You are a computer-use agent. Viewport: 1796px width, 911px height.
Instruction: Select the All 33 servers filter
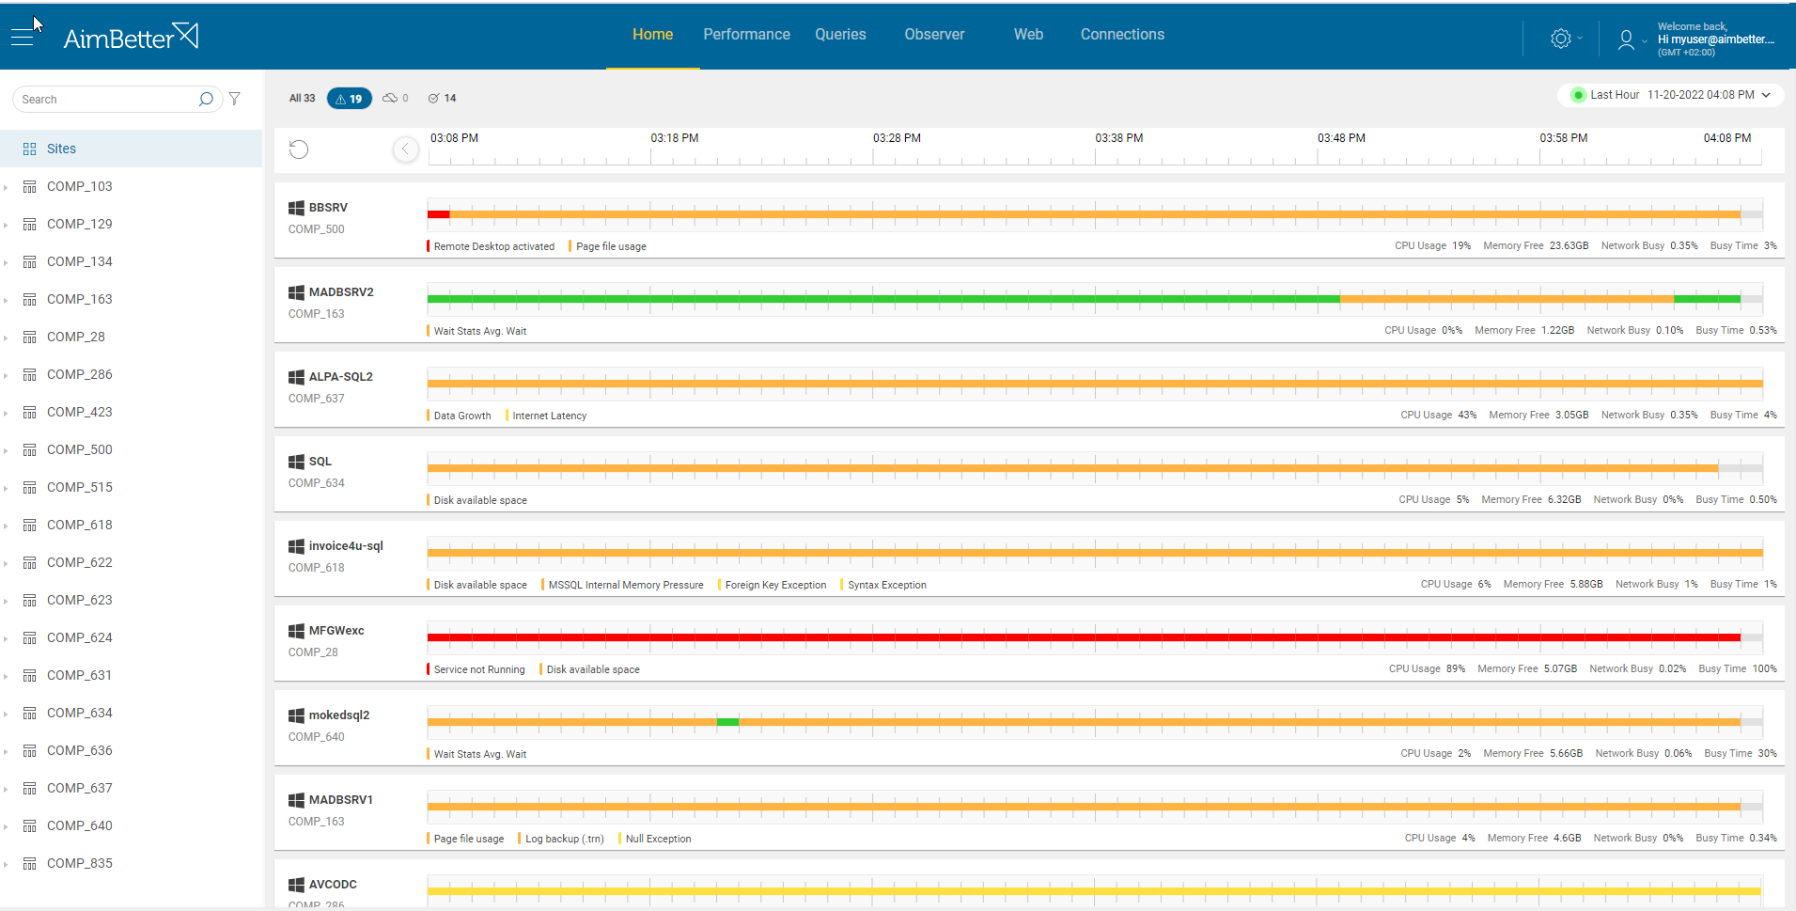click(301, 98)
